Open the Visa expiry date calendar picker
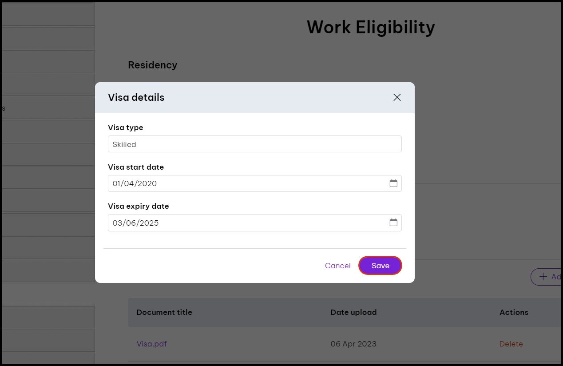This screenshot has height=366, width=563. tap(393, 223)
